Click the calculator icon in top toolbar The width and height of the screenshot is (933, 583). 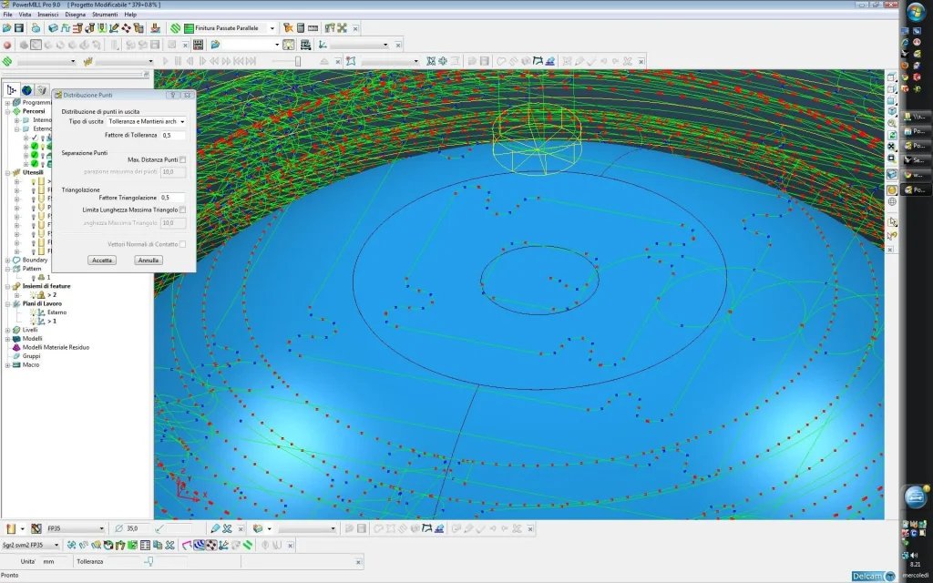(x=301, y=28)
